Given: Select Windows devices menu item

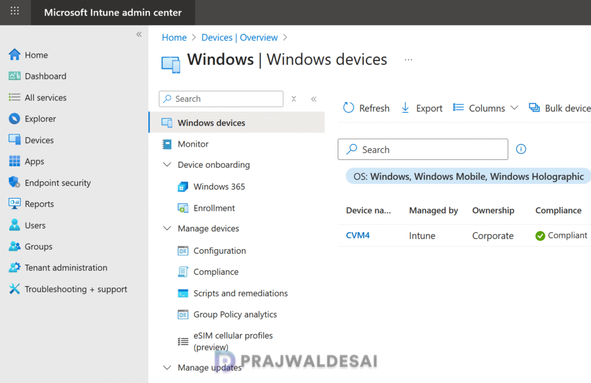Looking at the screenshot, I should pos(237,122).
